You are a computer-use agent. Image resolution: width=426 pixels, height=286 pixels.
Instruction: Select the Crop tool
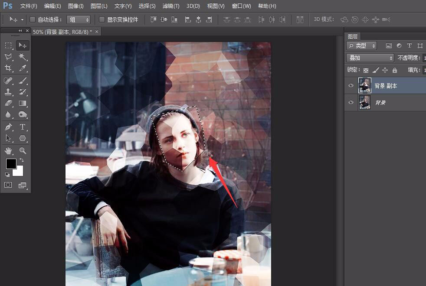8,68
